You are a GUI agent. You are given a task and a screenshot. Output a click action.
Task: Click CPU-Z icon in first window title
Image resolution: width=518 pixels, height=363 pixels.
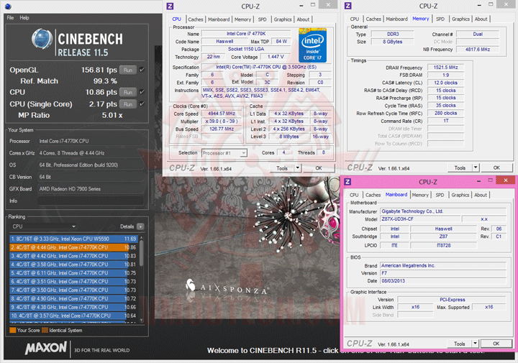[170, 6]
